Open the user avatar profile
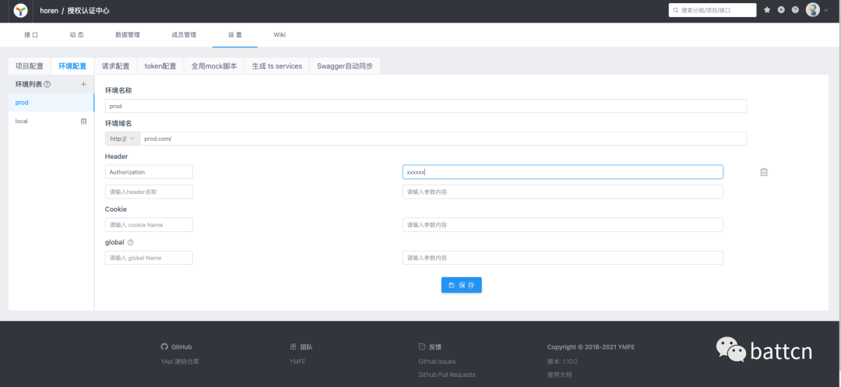The height and width of the screenshot is (387, 841). coord(812,10)
